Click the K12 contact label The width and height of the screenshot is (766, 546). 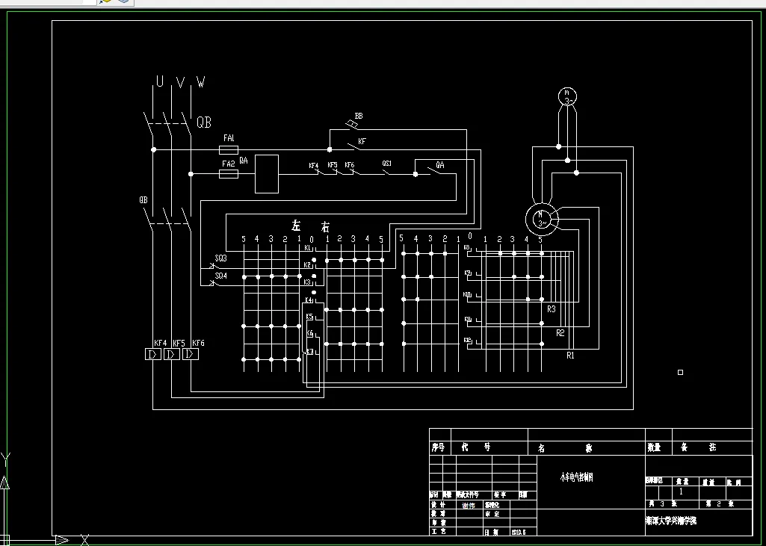[468, 340]
